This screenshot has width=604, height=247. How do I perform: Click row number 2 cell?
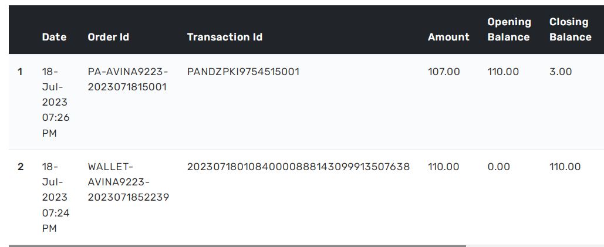click(x=21, y=167)
